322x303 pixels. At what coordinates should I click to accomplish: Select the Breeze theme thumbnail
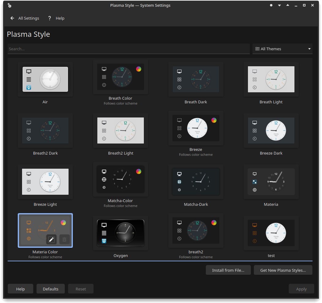(196, 128)
